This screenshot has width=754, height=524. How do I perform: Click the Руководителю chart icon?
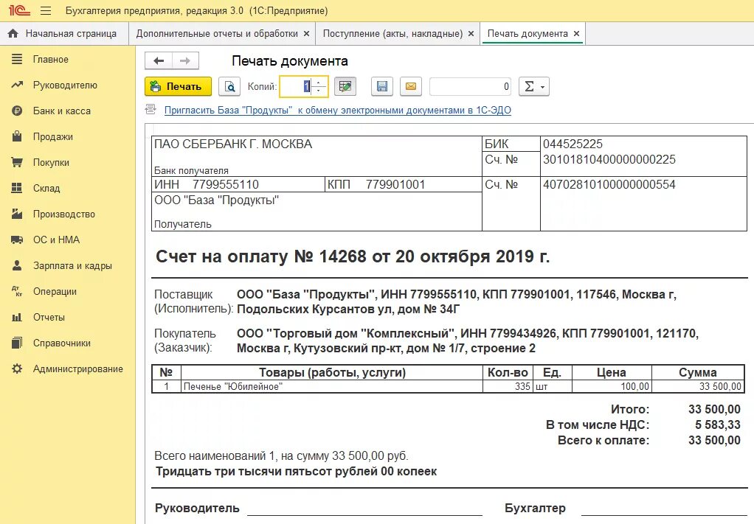click(x=17, y=85)
